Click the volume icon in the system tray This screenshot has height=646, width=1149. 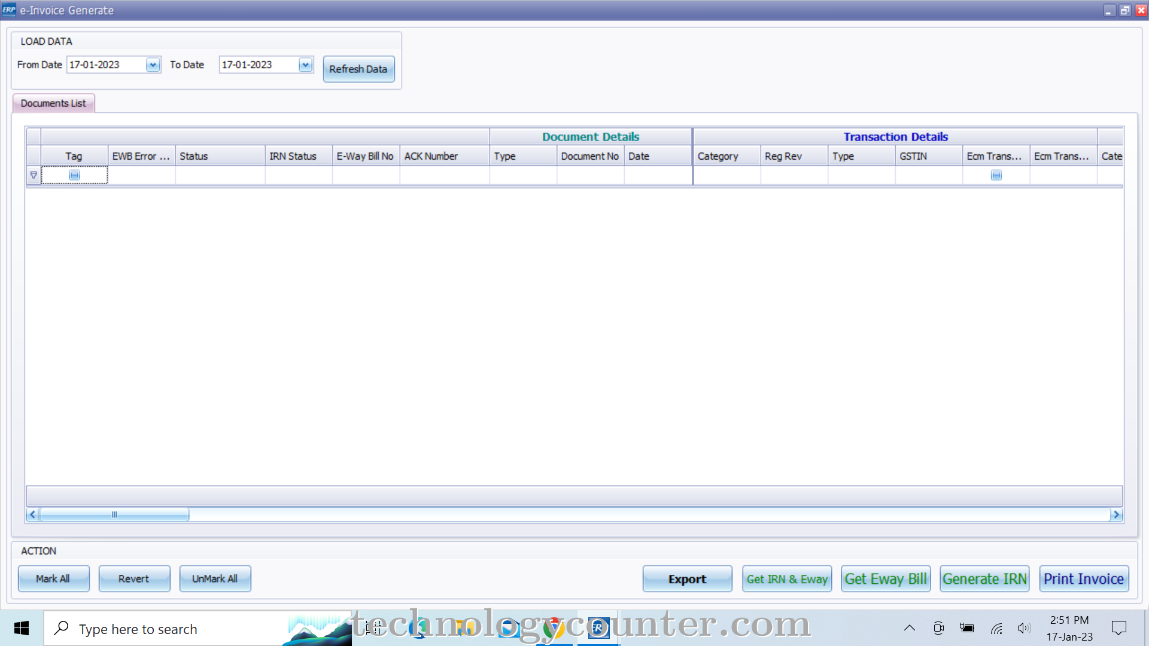click(1024, 627)
